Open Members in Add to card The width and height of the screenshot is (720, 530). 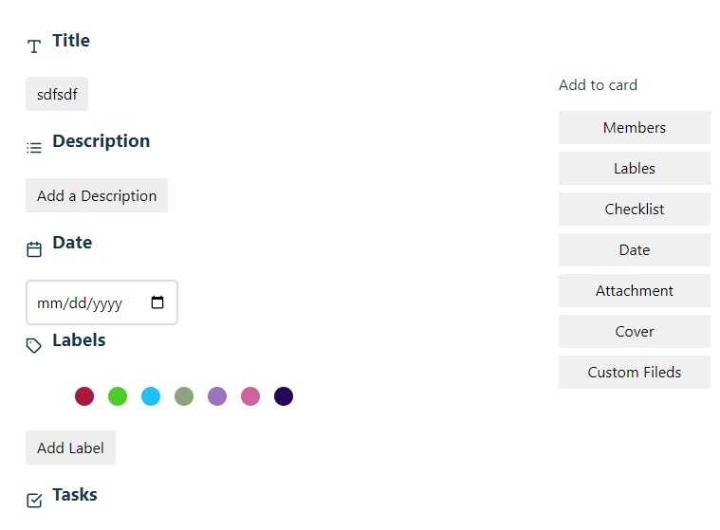635,128
